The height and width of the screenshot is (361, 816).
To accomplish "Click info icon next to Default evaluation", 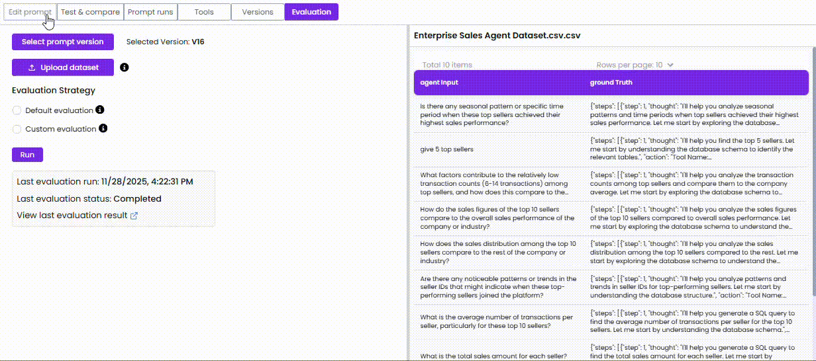I will [99, 110].
